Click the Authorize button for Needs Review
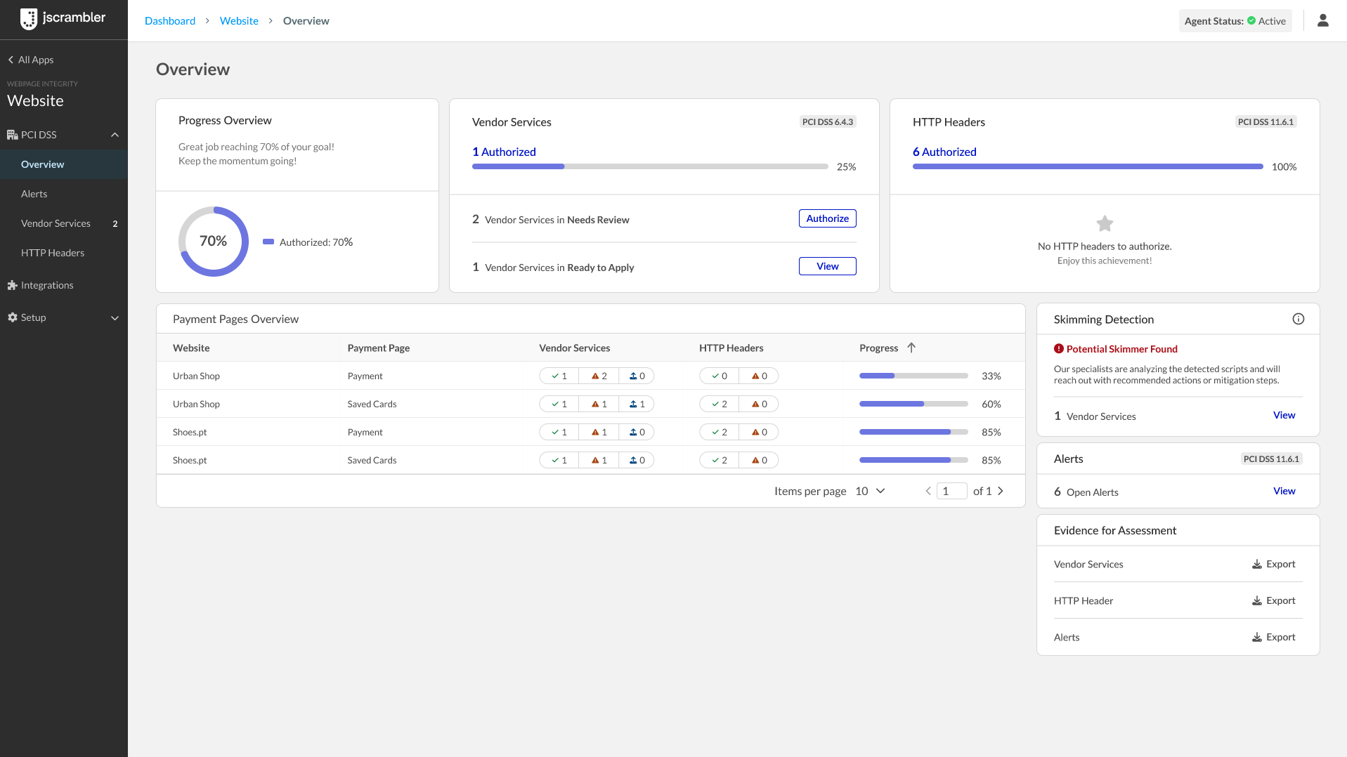This screenshot has height=757, width=1347. click(x=827, y=218)
